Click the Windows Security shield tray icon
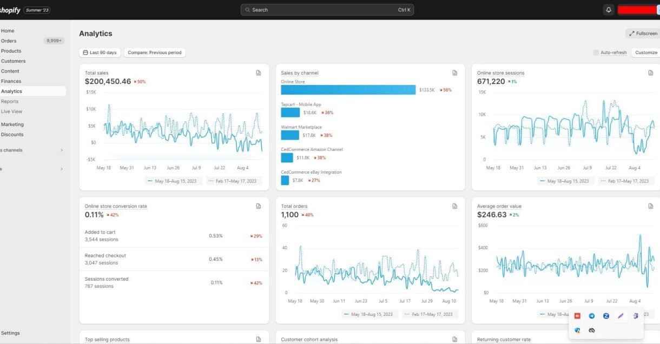Screen dimensions: 660x344 tap(577, 330)
